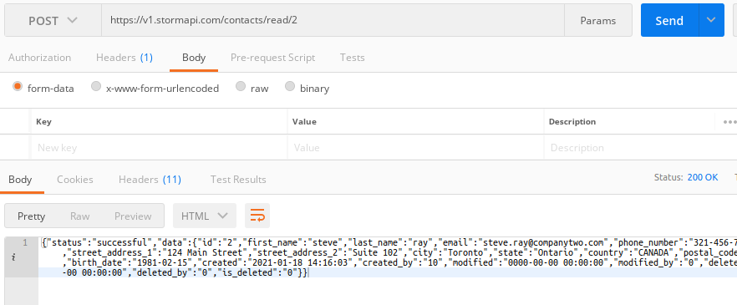
Task: Click the "steve.ray@companytwo.com" email value
Action: (x=543, y=243)
